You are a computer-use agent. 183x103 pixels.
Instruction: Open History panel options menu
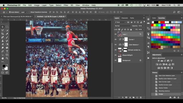click(x=182, y=72)
